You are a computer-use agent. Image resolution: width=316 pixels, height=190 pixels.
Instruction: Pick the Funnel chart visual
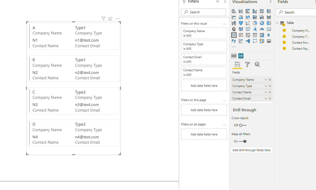point(241,23)
